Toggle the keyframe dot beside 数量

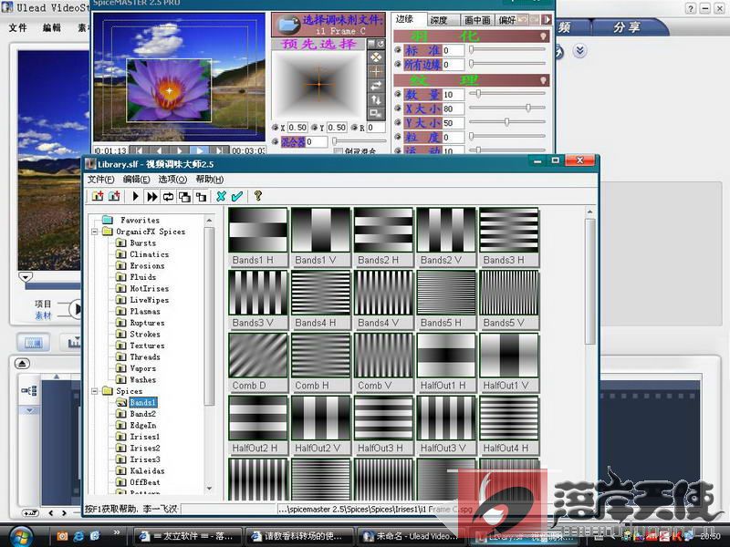(x=398, y=94)
